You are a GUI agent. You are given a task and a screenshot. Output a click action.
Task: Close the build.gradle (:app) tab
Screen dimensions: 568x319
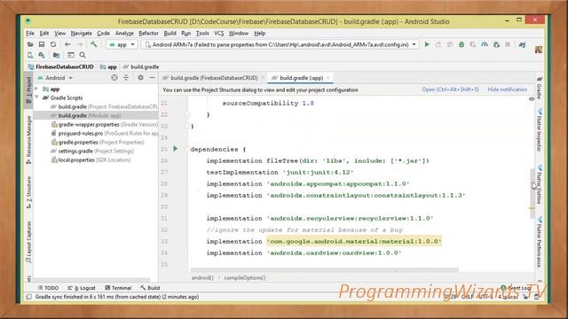pos(327,78)
